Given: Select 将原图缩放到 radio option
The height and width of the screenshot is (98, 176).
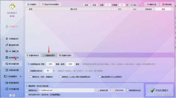Looking at the screenshot, I should (29, 64).
